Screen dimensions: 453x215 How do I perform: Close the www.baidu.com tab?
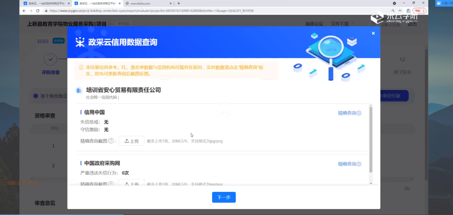(171, 3)
